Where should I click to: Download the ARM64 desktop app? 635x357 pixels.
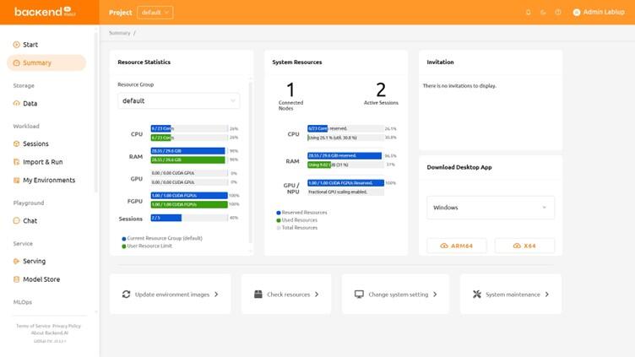click(457, 246)
